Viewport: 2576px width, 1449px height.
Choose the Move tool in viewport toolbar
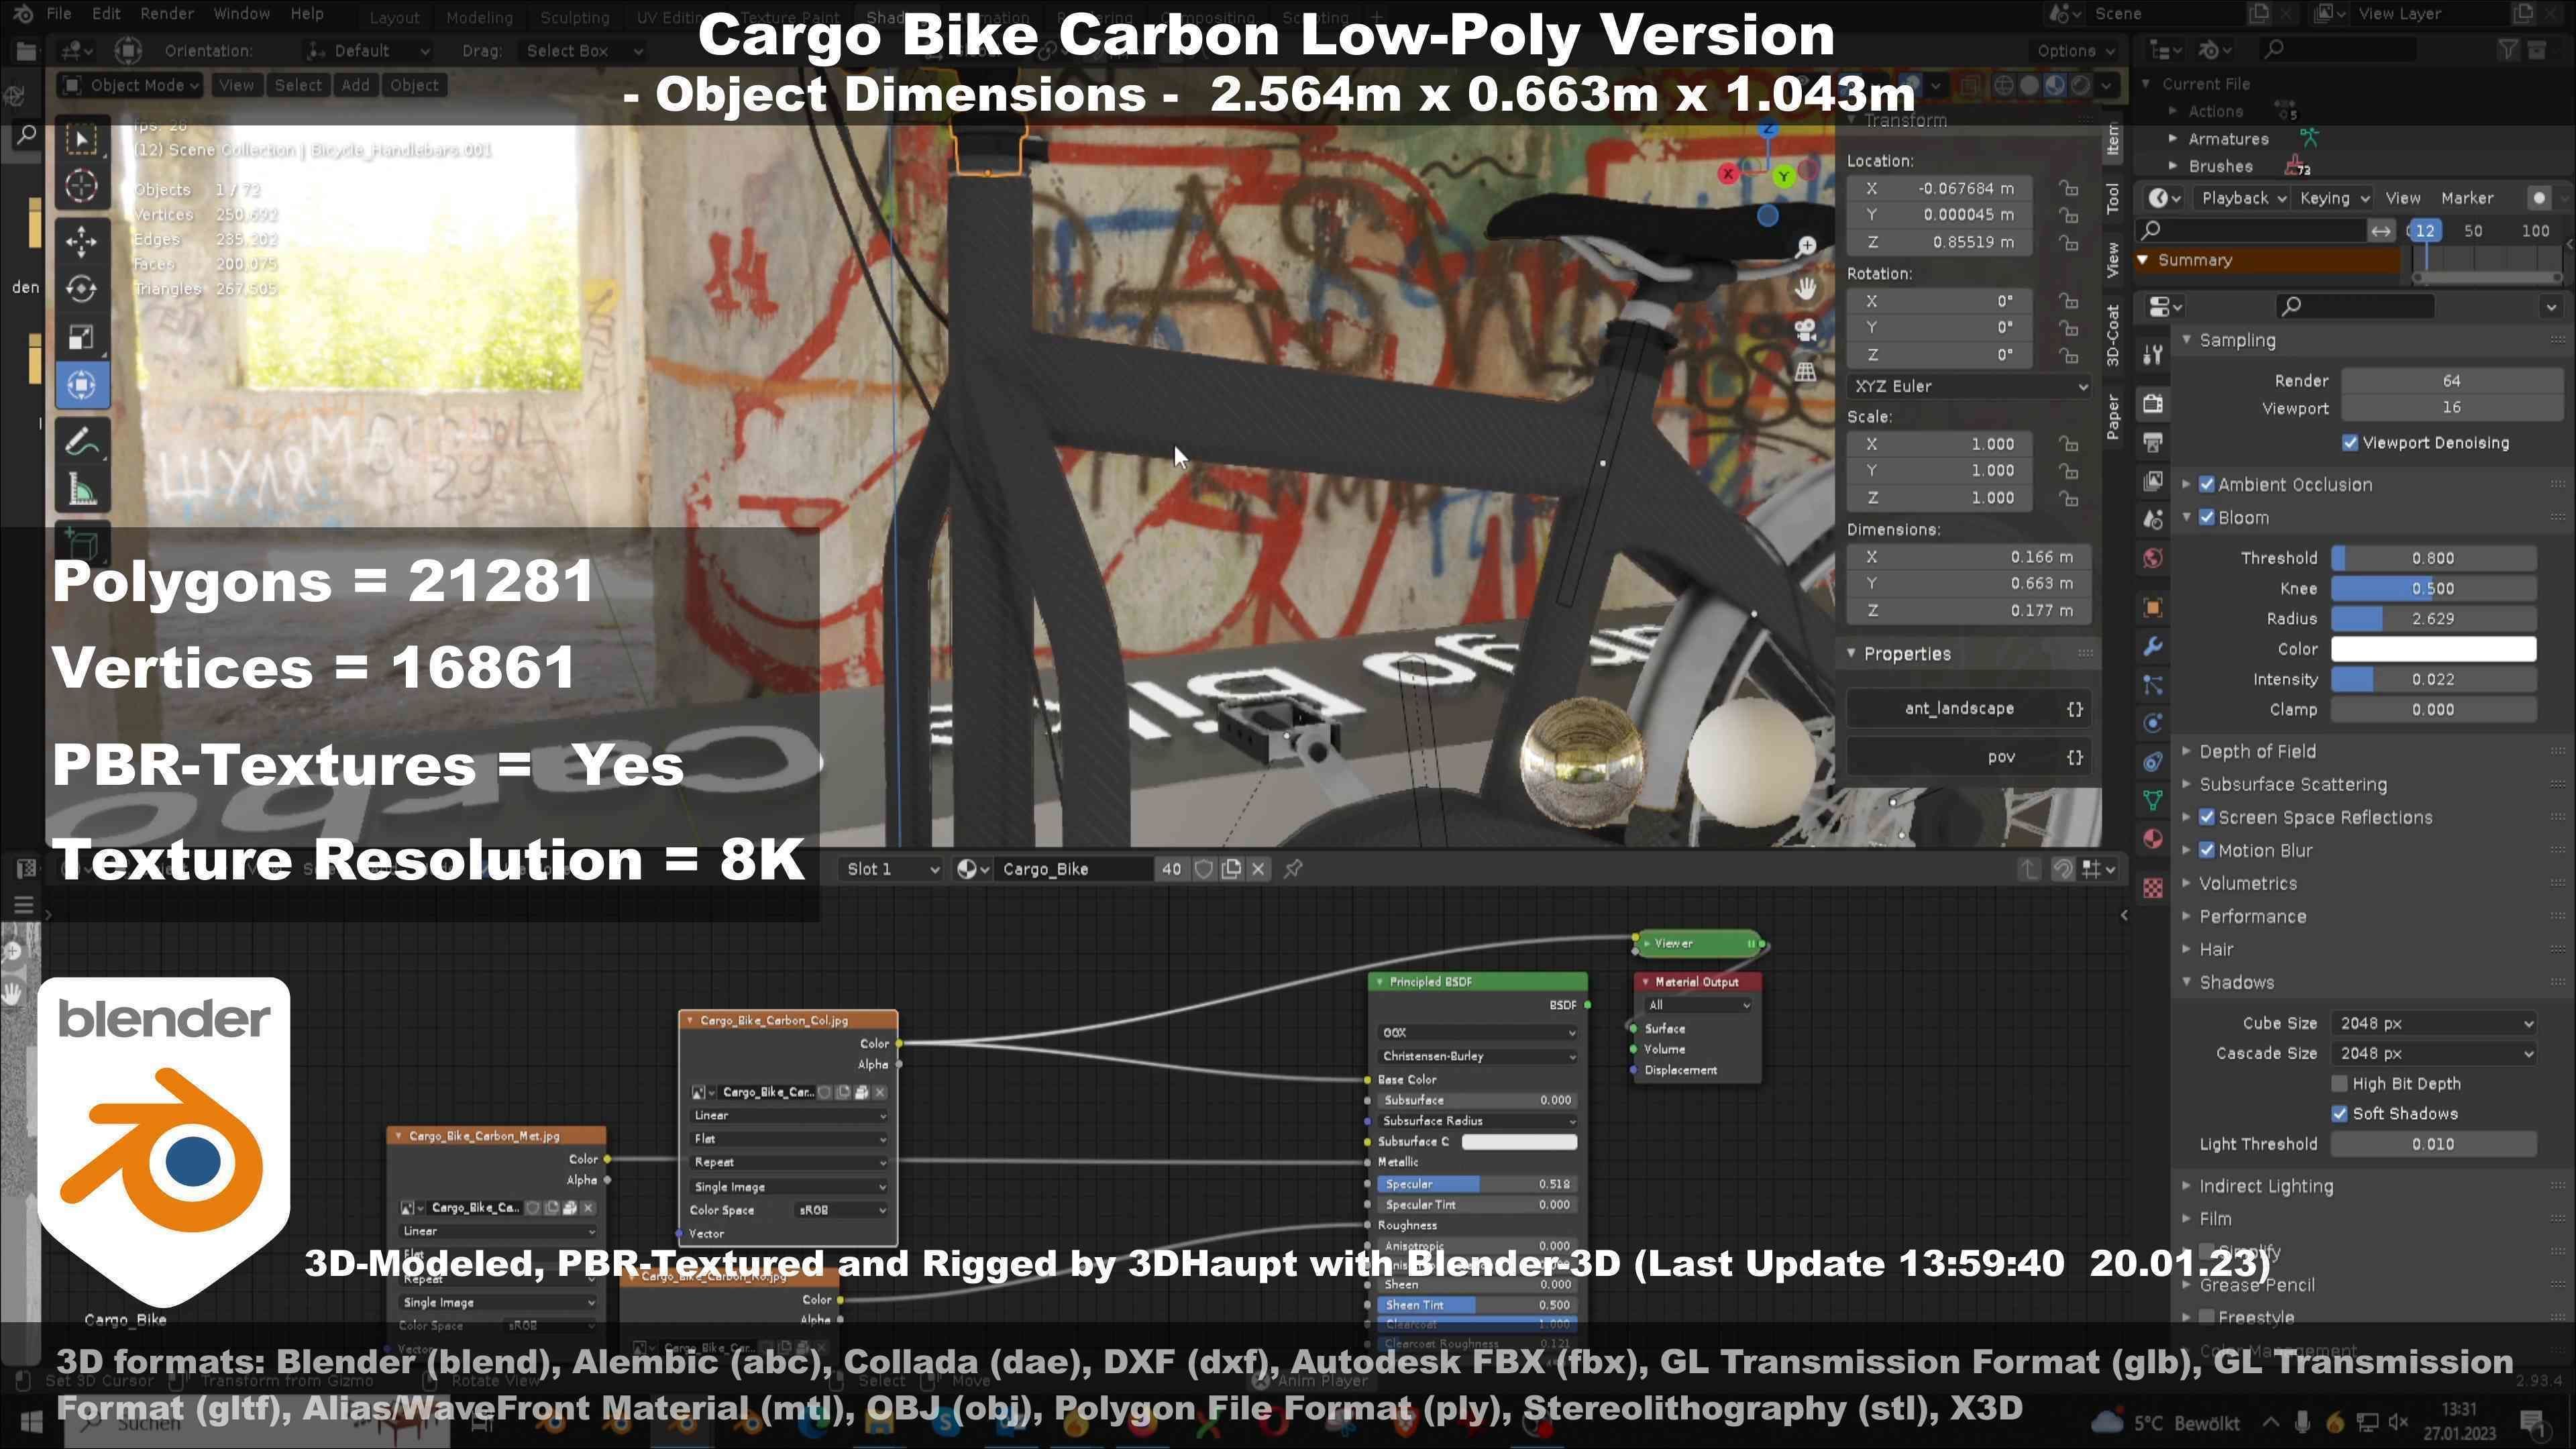(82, 241)
